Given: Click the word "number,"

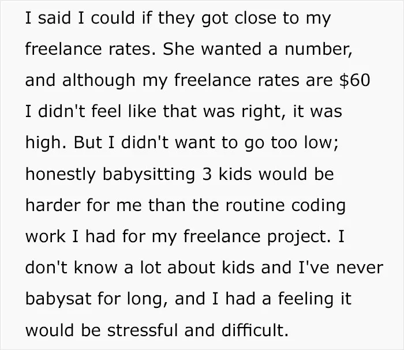Looking at the screenshot, I should (318, 50).
